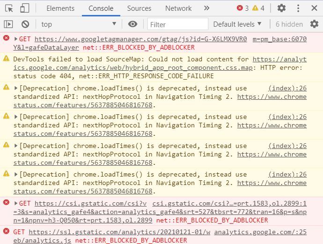Open (index):26 link of third Deprecation warning
The width and height of the screenshot is (323, 244).
[287, 146]
